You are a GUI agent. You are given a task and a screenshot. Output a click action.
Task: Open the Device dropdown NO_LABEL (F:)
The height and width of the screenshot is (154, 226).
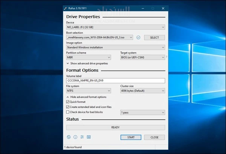[x=116, y=27]
